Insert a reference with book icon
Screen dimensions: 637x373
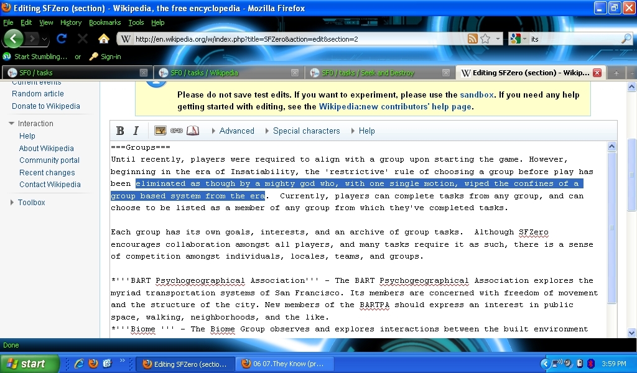pyautogui.click(x=193, y=131)
